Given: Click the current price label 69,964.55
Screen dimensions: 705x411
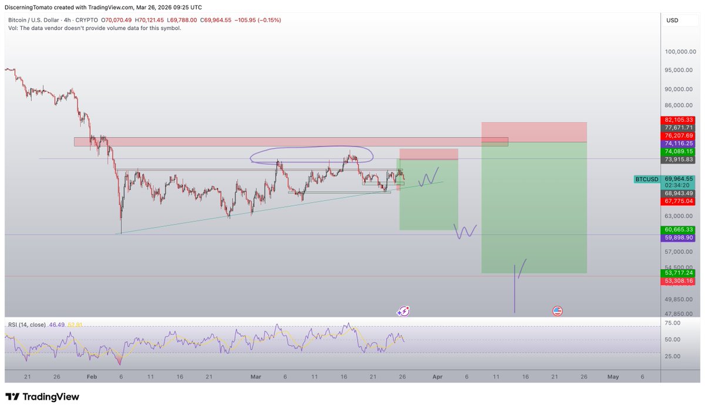Looking at the screenshot, I should (x=679, y=178).
